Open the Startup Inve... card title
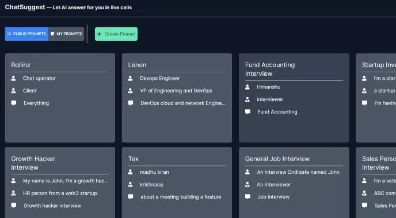 click(x=379, y=65)
